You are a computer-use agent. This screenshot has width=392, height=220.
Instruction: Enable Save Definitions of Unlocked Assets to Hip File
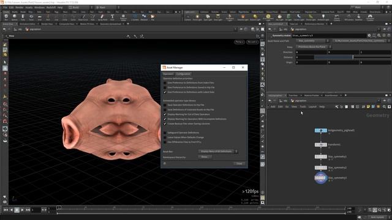tap(165, 110)
